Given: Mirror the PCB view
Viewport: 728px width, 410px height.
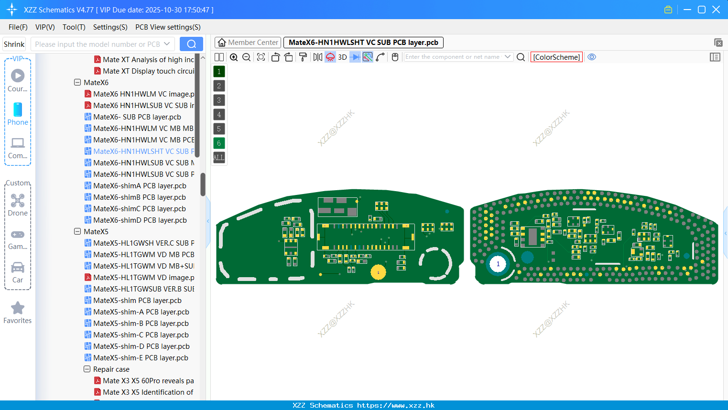Looking at the screenshot, I should pos(318,57).
